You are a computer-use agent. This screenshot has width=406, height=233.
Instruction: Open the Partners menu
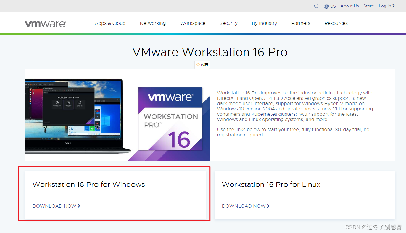[301, 23]
